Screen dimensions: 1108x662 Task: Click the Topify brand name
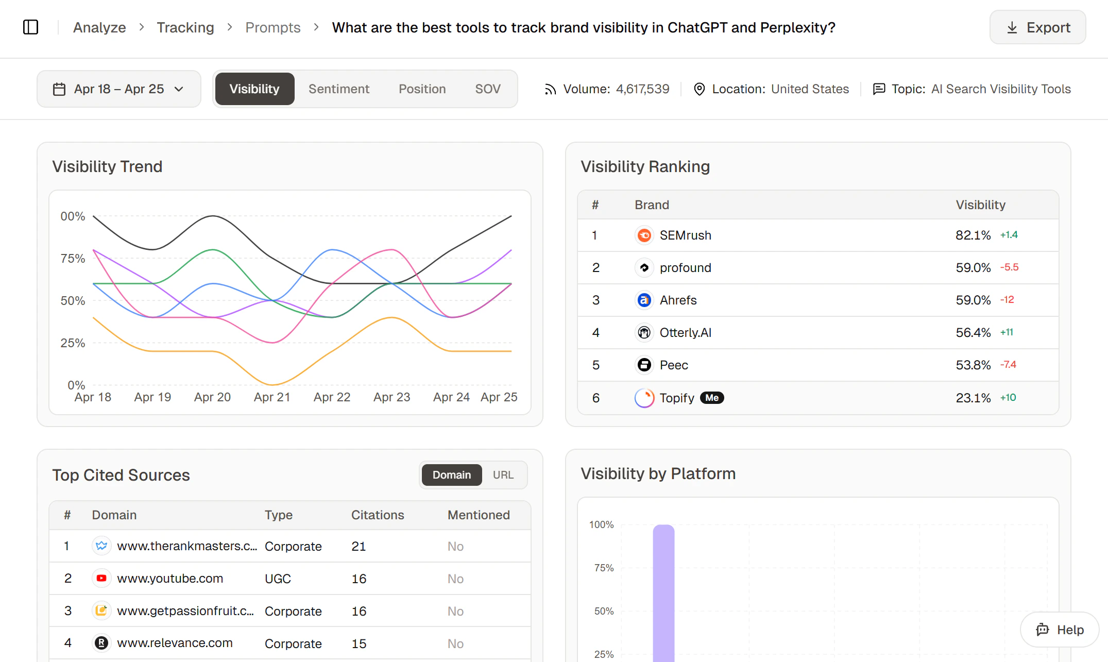pos(677,398)
